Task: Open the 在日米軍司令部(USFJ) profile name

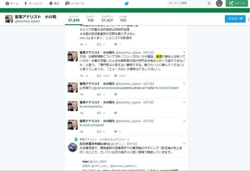Action: (x=94, y=144)
